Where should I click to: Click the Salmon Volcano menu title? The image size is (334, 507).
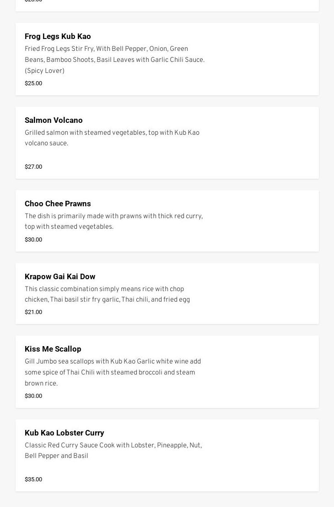54,120
